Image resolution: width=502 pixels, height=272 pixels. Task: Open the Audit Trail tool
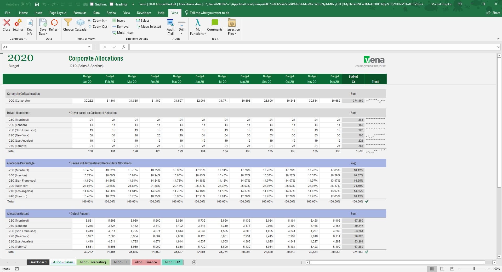(170, 23)
